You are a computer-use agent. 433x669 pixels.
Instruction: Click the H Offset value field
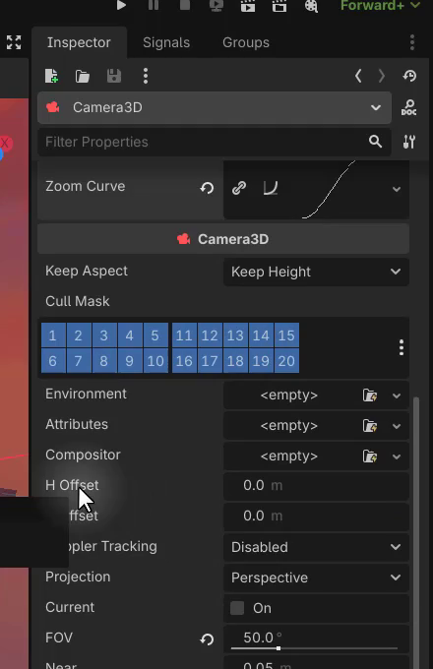(x=316, y=486)
